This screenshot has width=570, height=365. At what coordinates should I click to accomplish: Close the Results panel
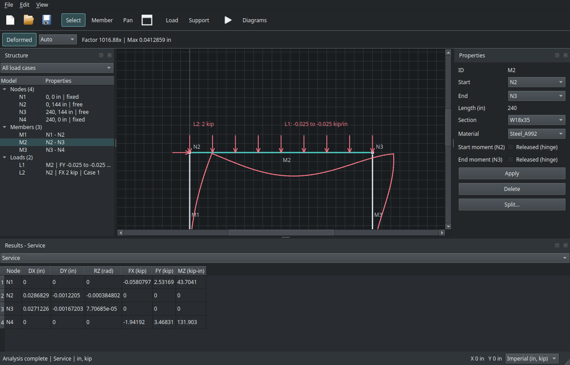pyautogui.click(x=566, y=245)
